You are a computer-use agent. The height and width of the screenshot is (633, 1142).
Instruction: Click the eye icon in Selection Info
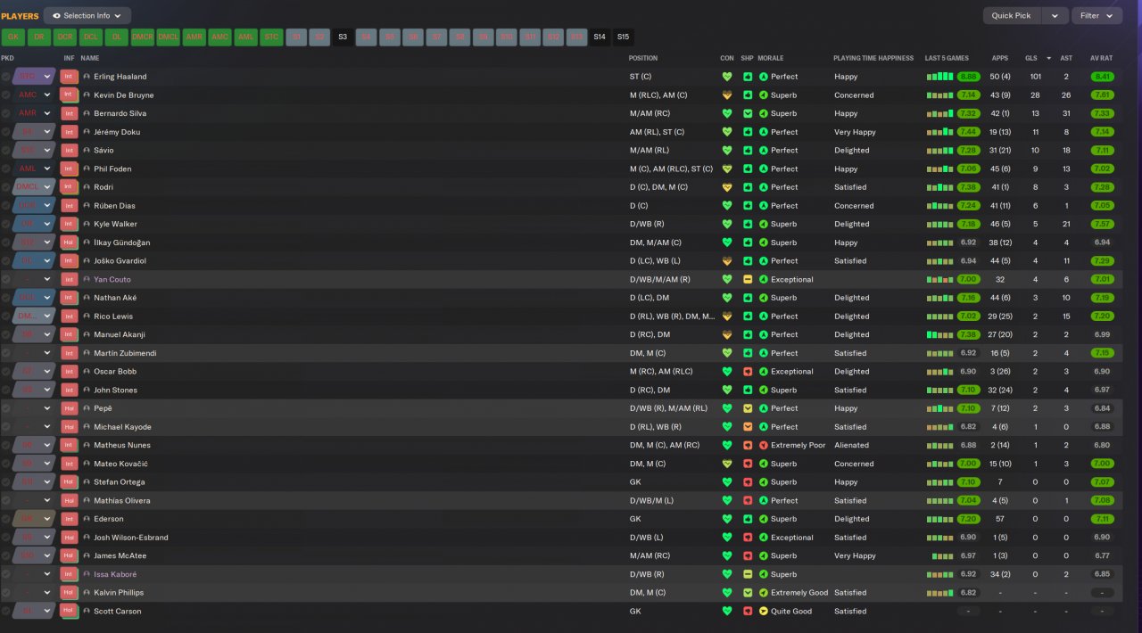coord(57,16)
